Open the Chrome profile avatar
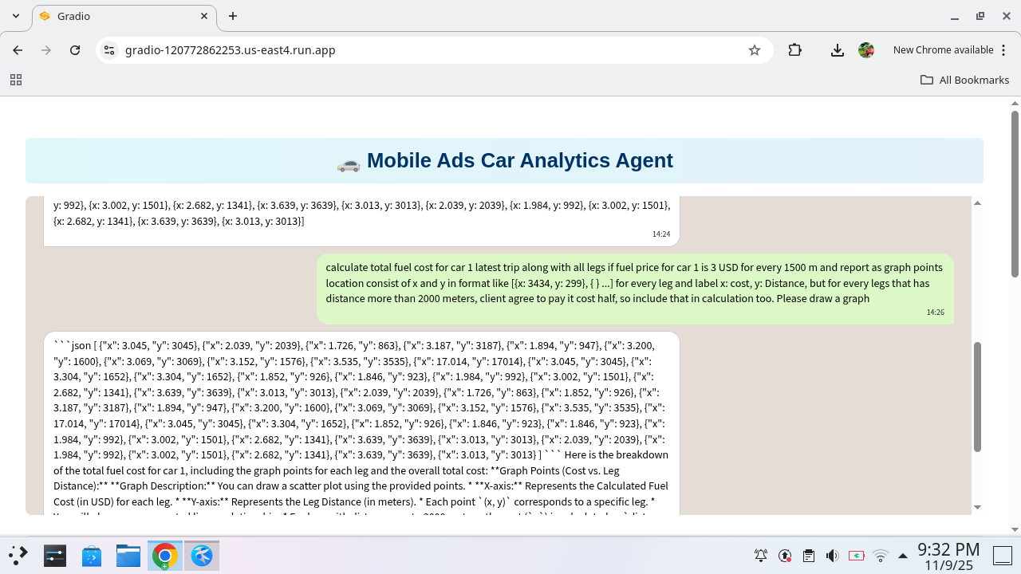The height and width of the screenshot is (574, 1021). click(x=866, y=50)
